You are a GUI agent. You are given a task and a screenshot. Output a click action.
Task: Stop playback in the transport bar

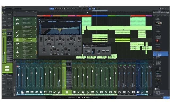click(x=84, y=98)
